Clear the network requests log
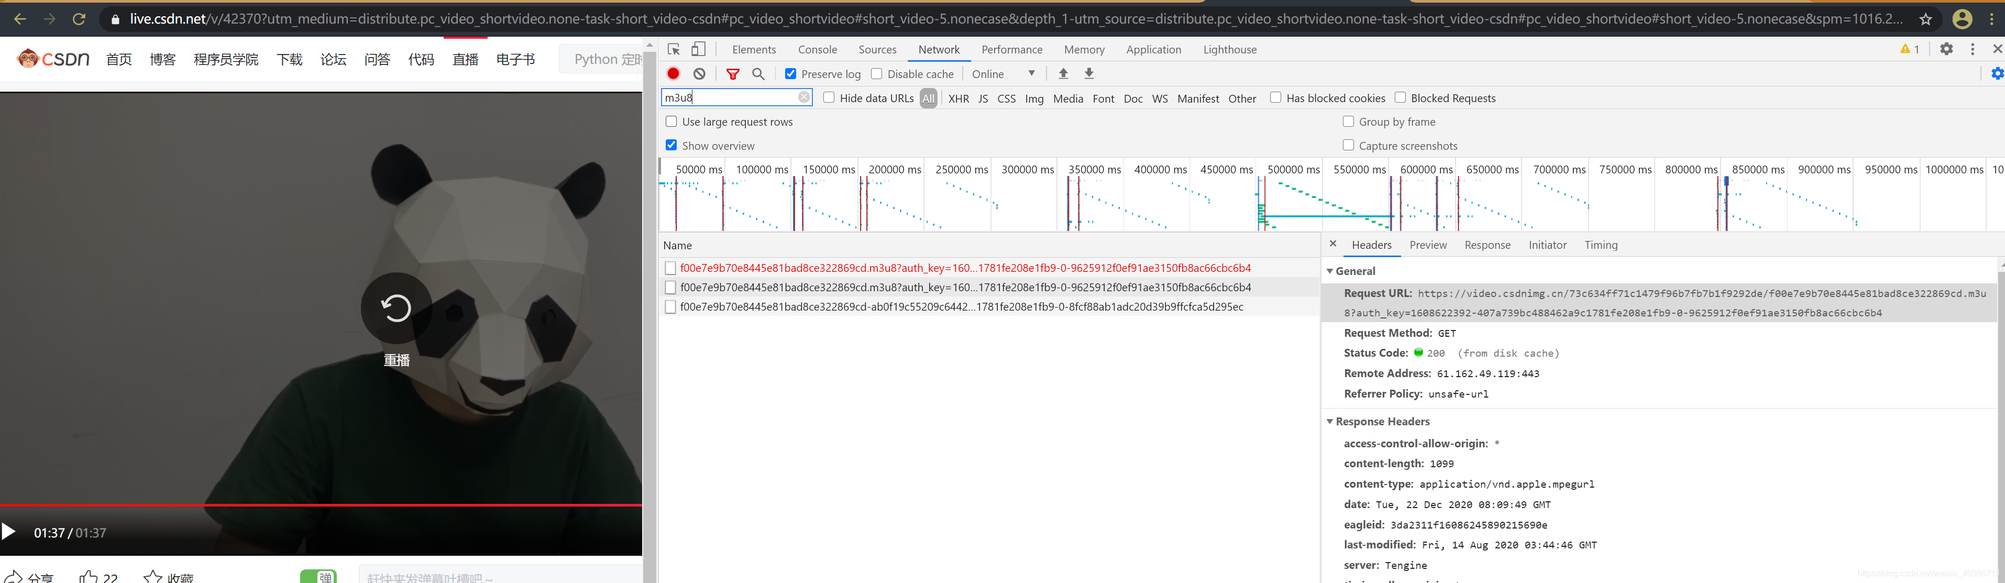This screenshot has height=583, width=2005. pyautogui.click(x=699, y=73)
